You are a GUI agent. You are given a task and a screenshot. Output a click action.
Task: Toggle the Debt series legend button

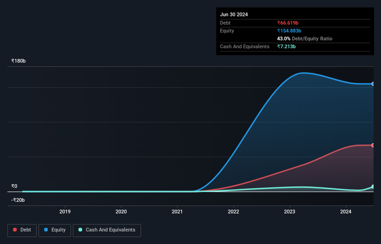coord(22,230)
